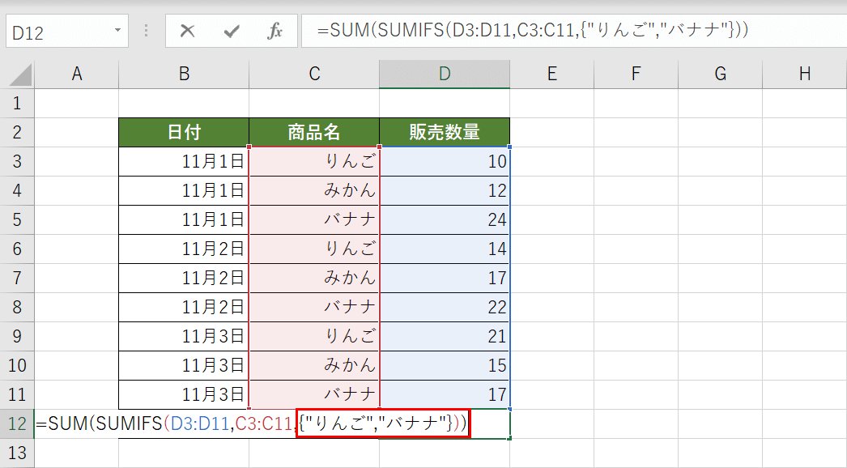Select column B header
This screenshot has height=468, width=847.
[x=184, y=74]
